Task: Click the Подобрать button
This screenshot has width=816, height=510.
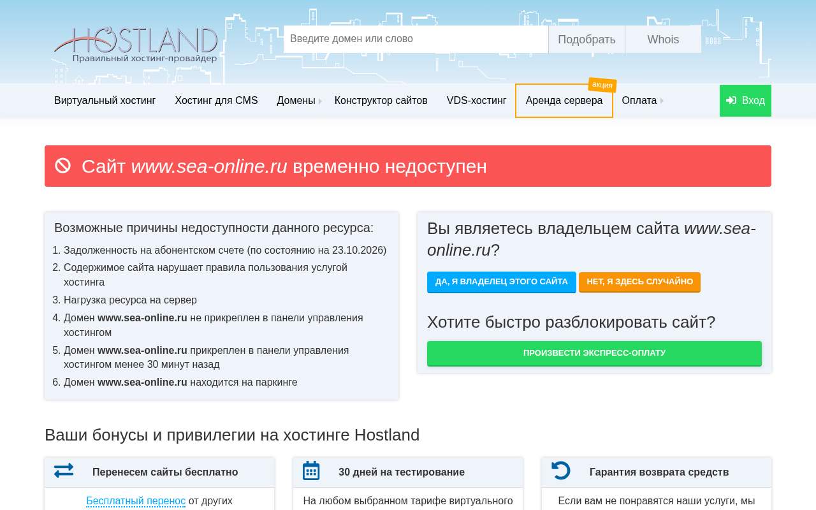Action: tap(586, 40)
